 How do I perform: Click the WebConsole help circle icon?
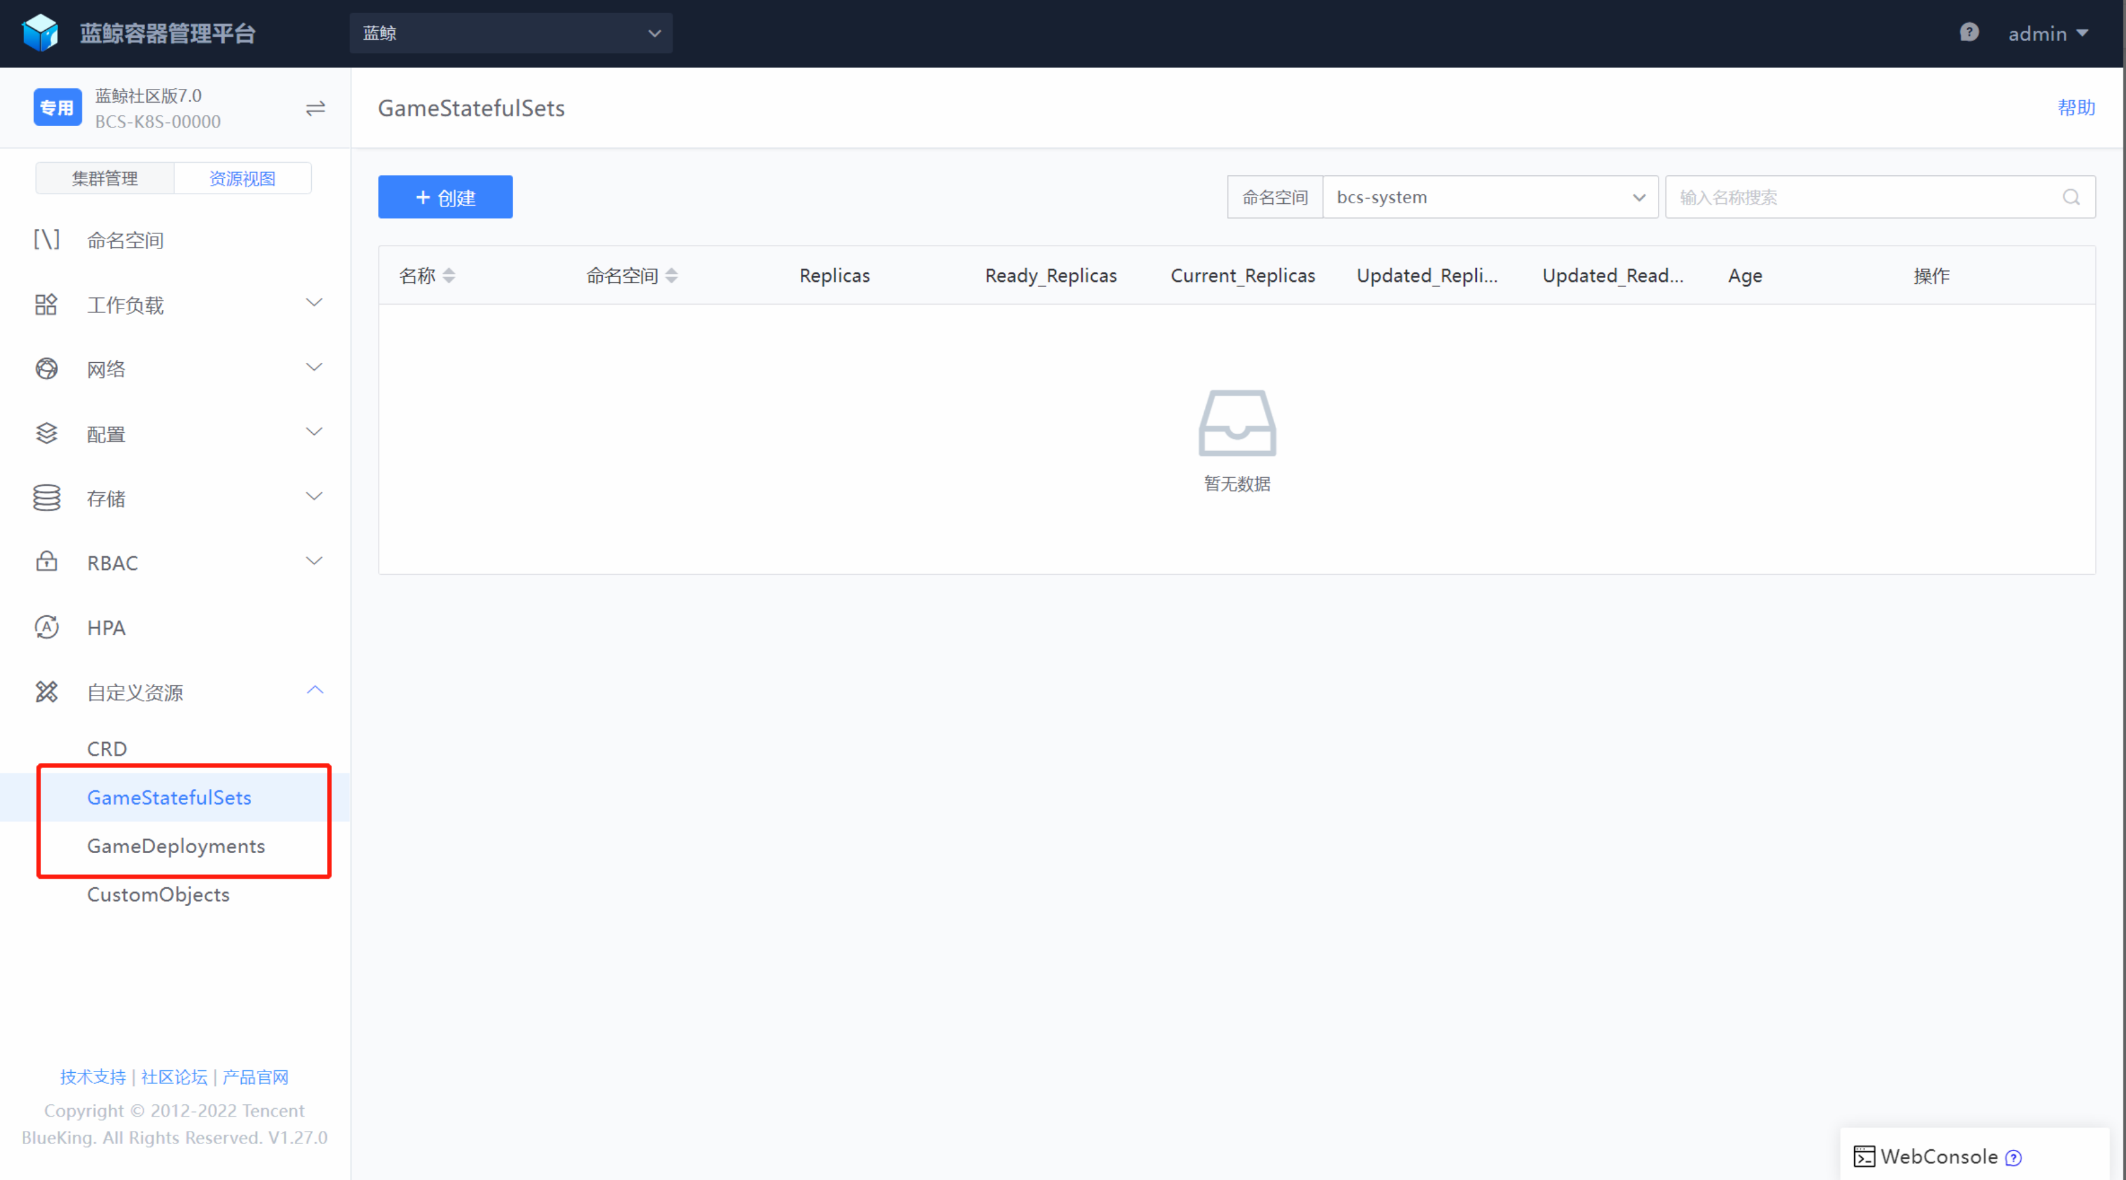click(x=2014, y=1158)
